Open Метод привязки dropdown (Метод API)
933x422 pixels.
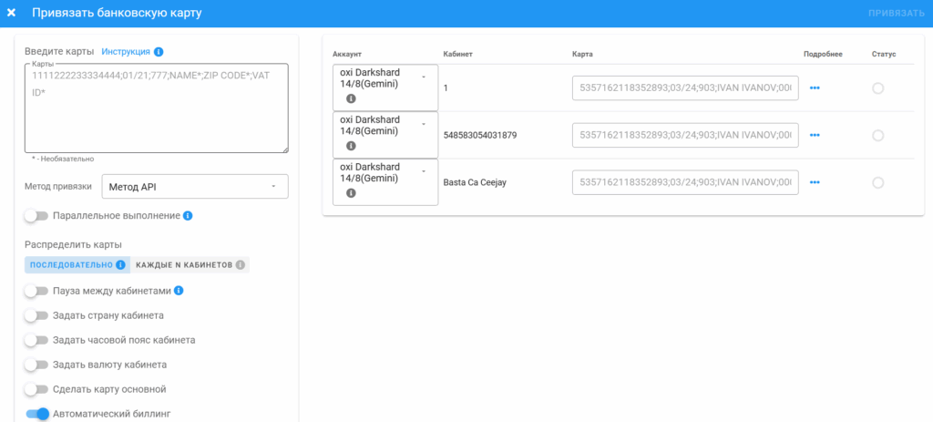pyautogui.click(x=195, y=186)
